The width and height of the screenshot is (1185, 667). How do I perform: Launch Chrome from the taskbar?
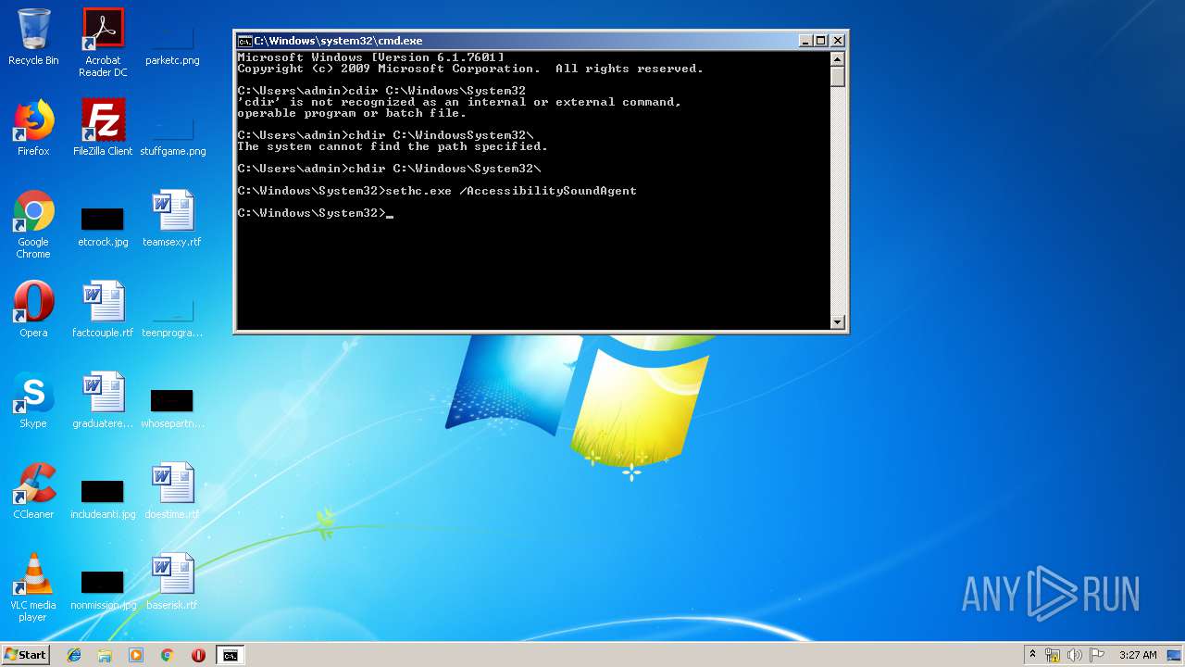point(168,655)
